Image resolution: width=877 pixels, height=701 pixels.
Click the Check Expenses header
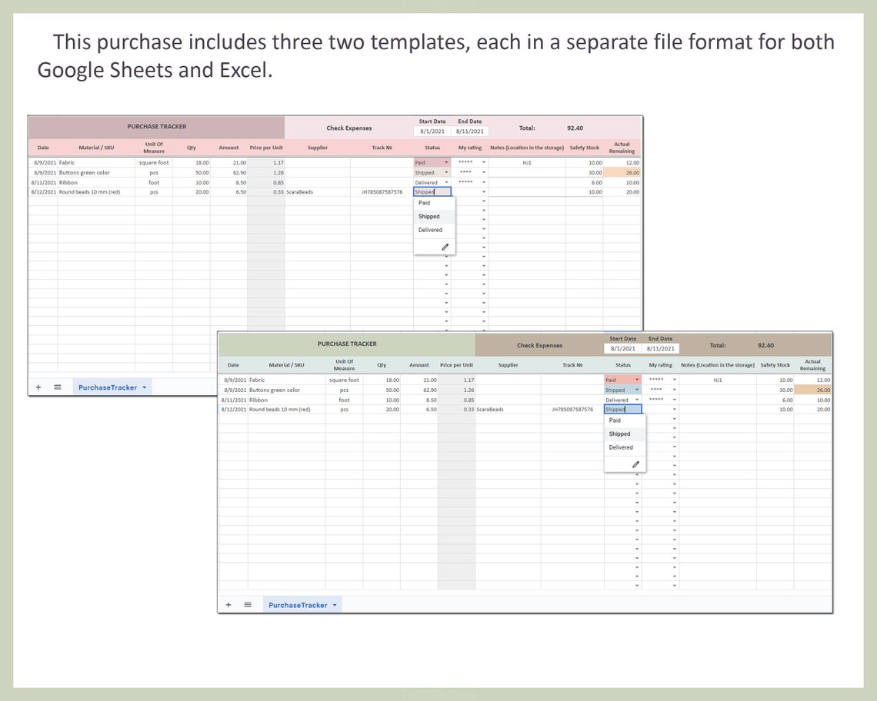click(x=351, y=128)
